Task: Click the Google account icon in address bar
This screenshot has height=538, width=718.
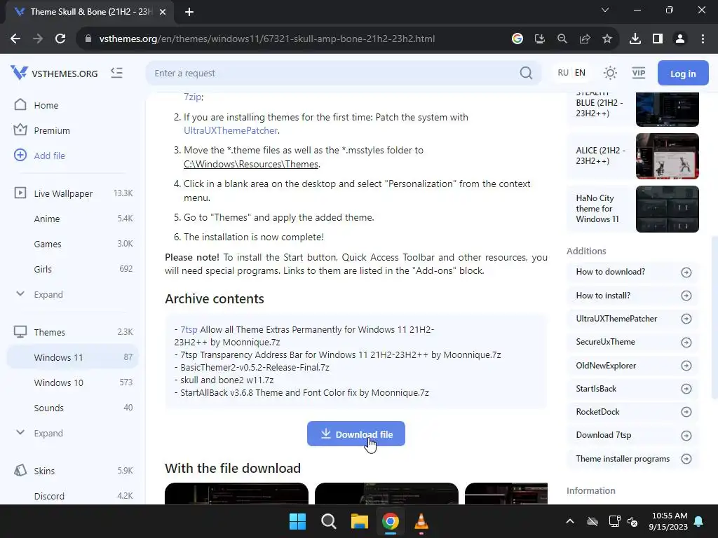Action: coord(517,39)
